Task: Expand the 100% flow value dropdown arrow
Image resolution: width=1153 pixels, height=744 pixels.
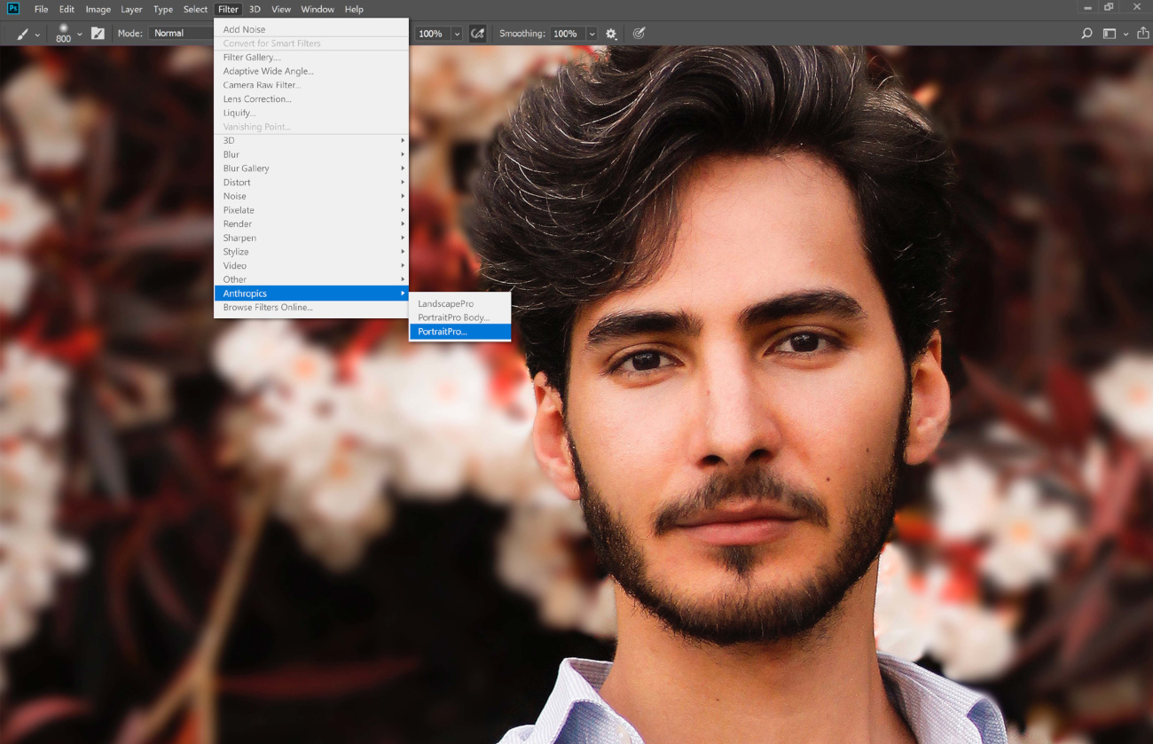Action: point(457,34)
